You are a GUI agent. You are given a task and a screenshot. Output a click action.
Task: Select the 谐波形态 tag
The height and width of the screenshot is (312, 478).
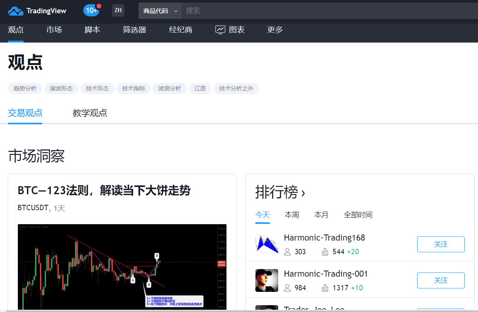61,89
